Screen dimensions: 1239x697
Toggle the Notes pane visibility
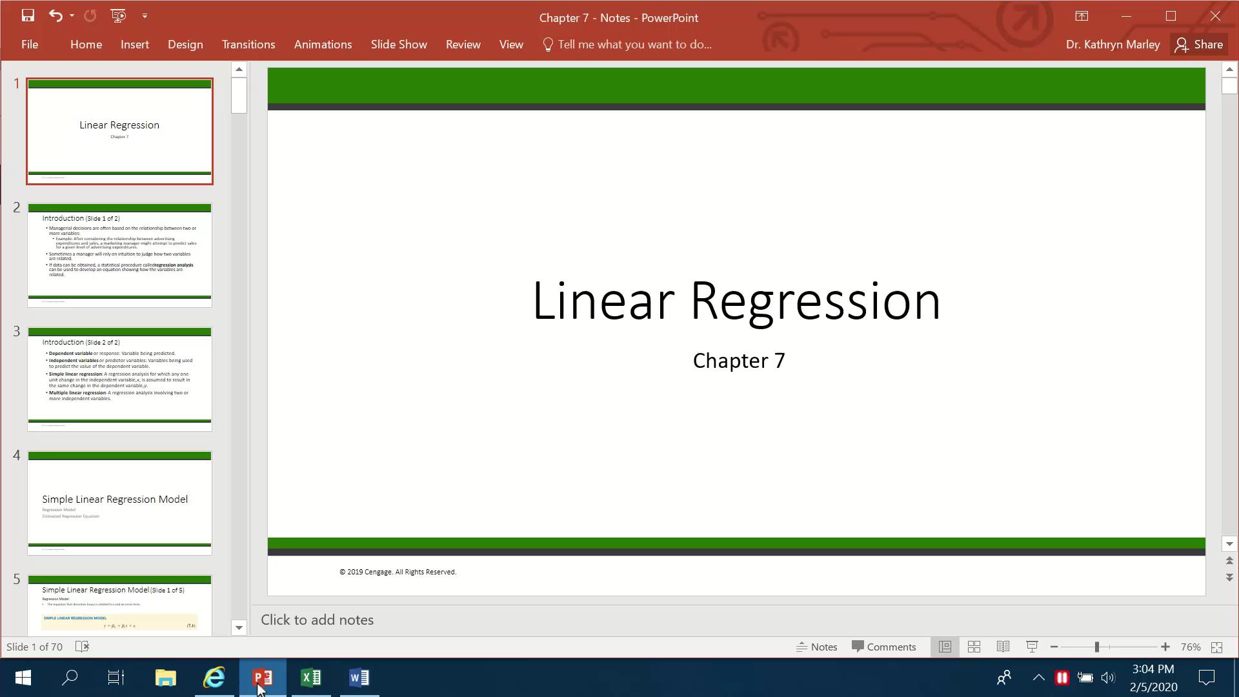pos(817,646)
